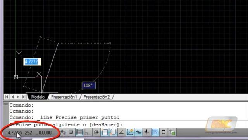
Task: Click the 108° dynamic angle field
Action: [x=89, y=86]
